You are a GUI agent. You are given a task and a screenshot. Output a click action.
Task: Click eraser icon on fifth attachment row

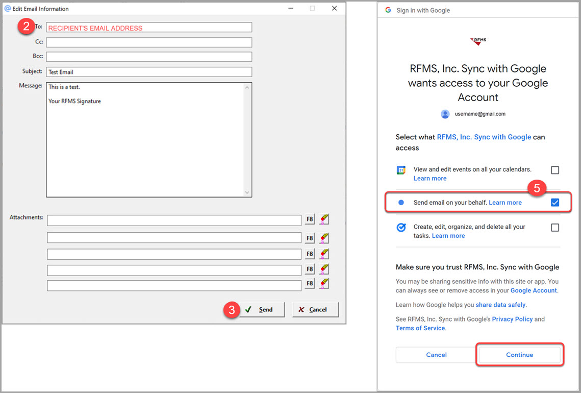point(324,284)
